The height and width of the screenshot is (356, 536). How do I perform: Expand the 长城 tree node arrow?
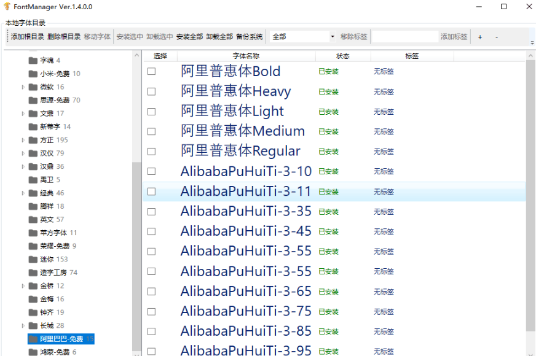[x=23, y=326]
